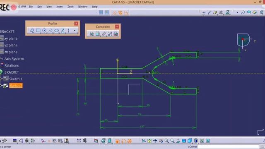Select the Ellipse tool in Profile toolbar

click(56, 31)
